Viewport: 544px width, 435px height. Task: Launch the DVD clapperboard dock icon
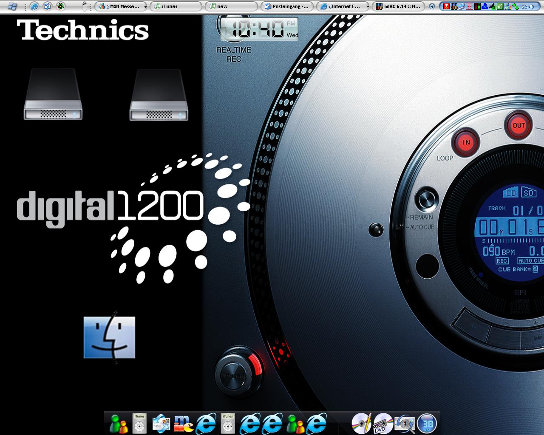click(x=382, y=423)
